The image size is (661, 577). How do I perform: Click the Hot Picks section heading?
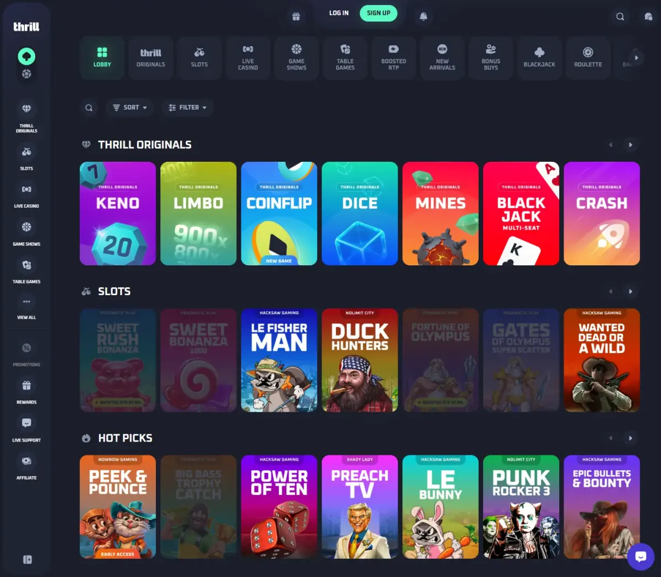[125, 438]
